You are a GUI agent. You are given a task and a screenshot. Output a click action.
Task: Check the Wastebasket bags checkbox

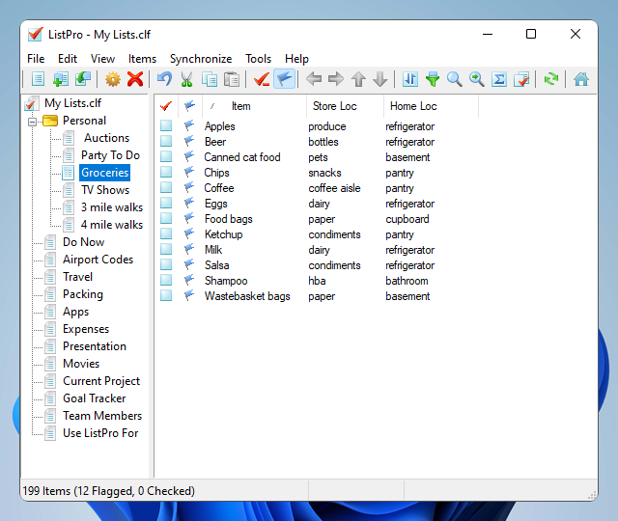click(x=166, y=296)
